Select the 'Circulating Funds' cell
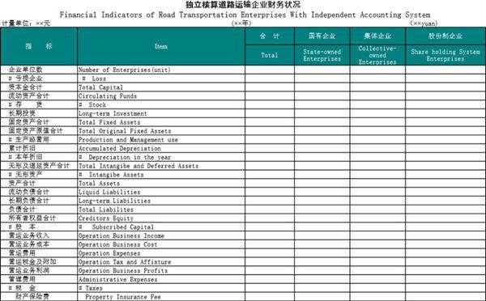 [161, 96]
